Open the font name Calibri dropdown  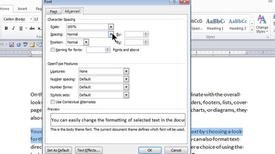pos(31,19)
